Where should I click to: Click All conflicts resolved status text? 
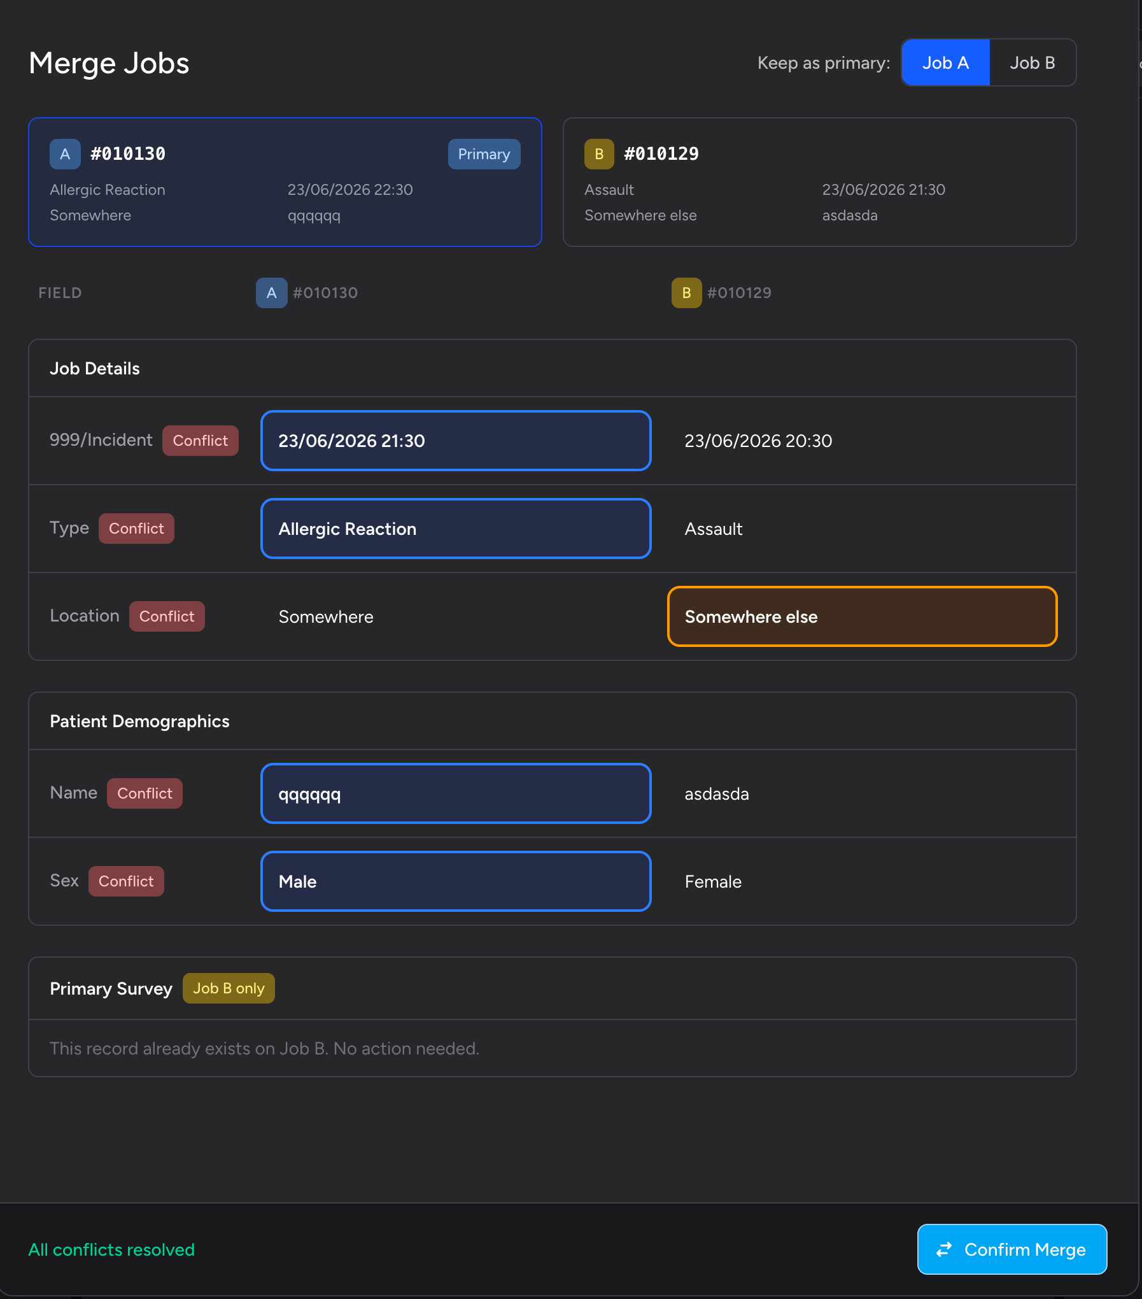111,1249
